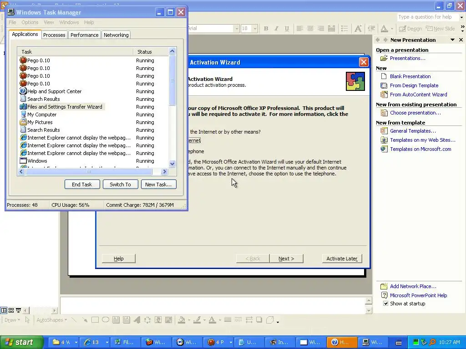Open the font size dropdown arrow
Viewport: 466px width, 349px height.
[255, 29]
